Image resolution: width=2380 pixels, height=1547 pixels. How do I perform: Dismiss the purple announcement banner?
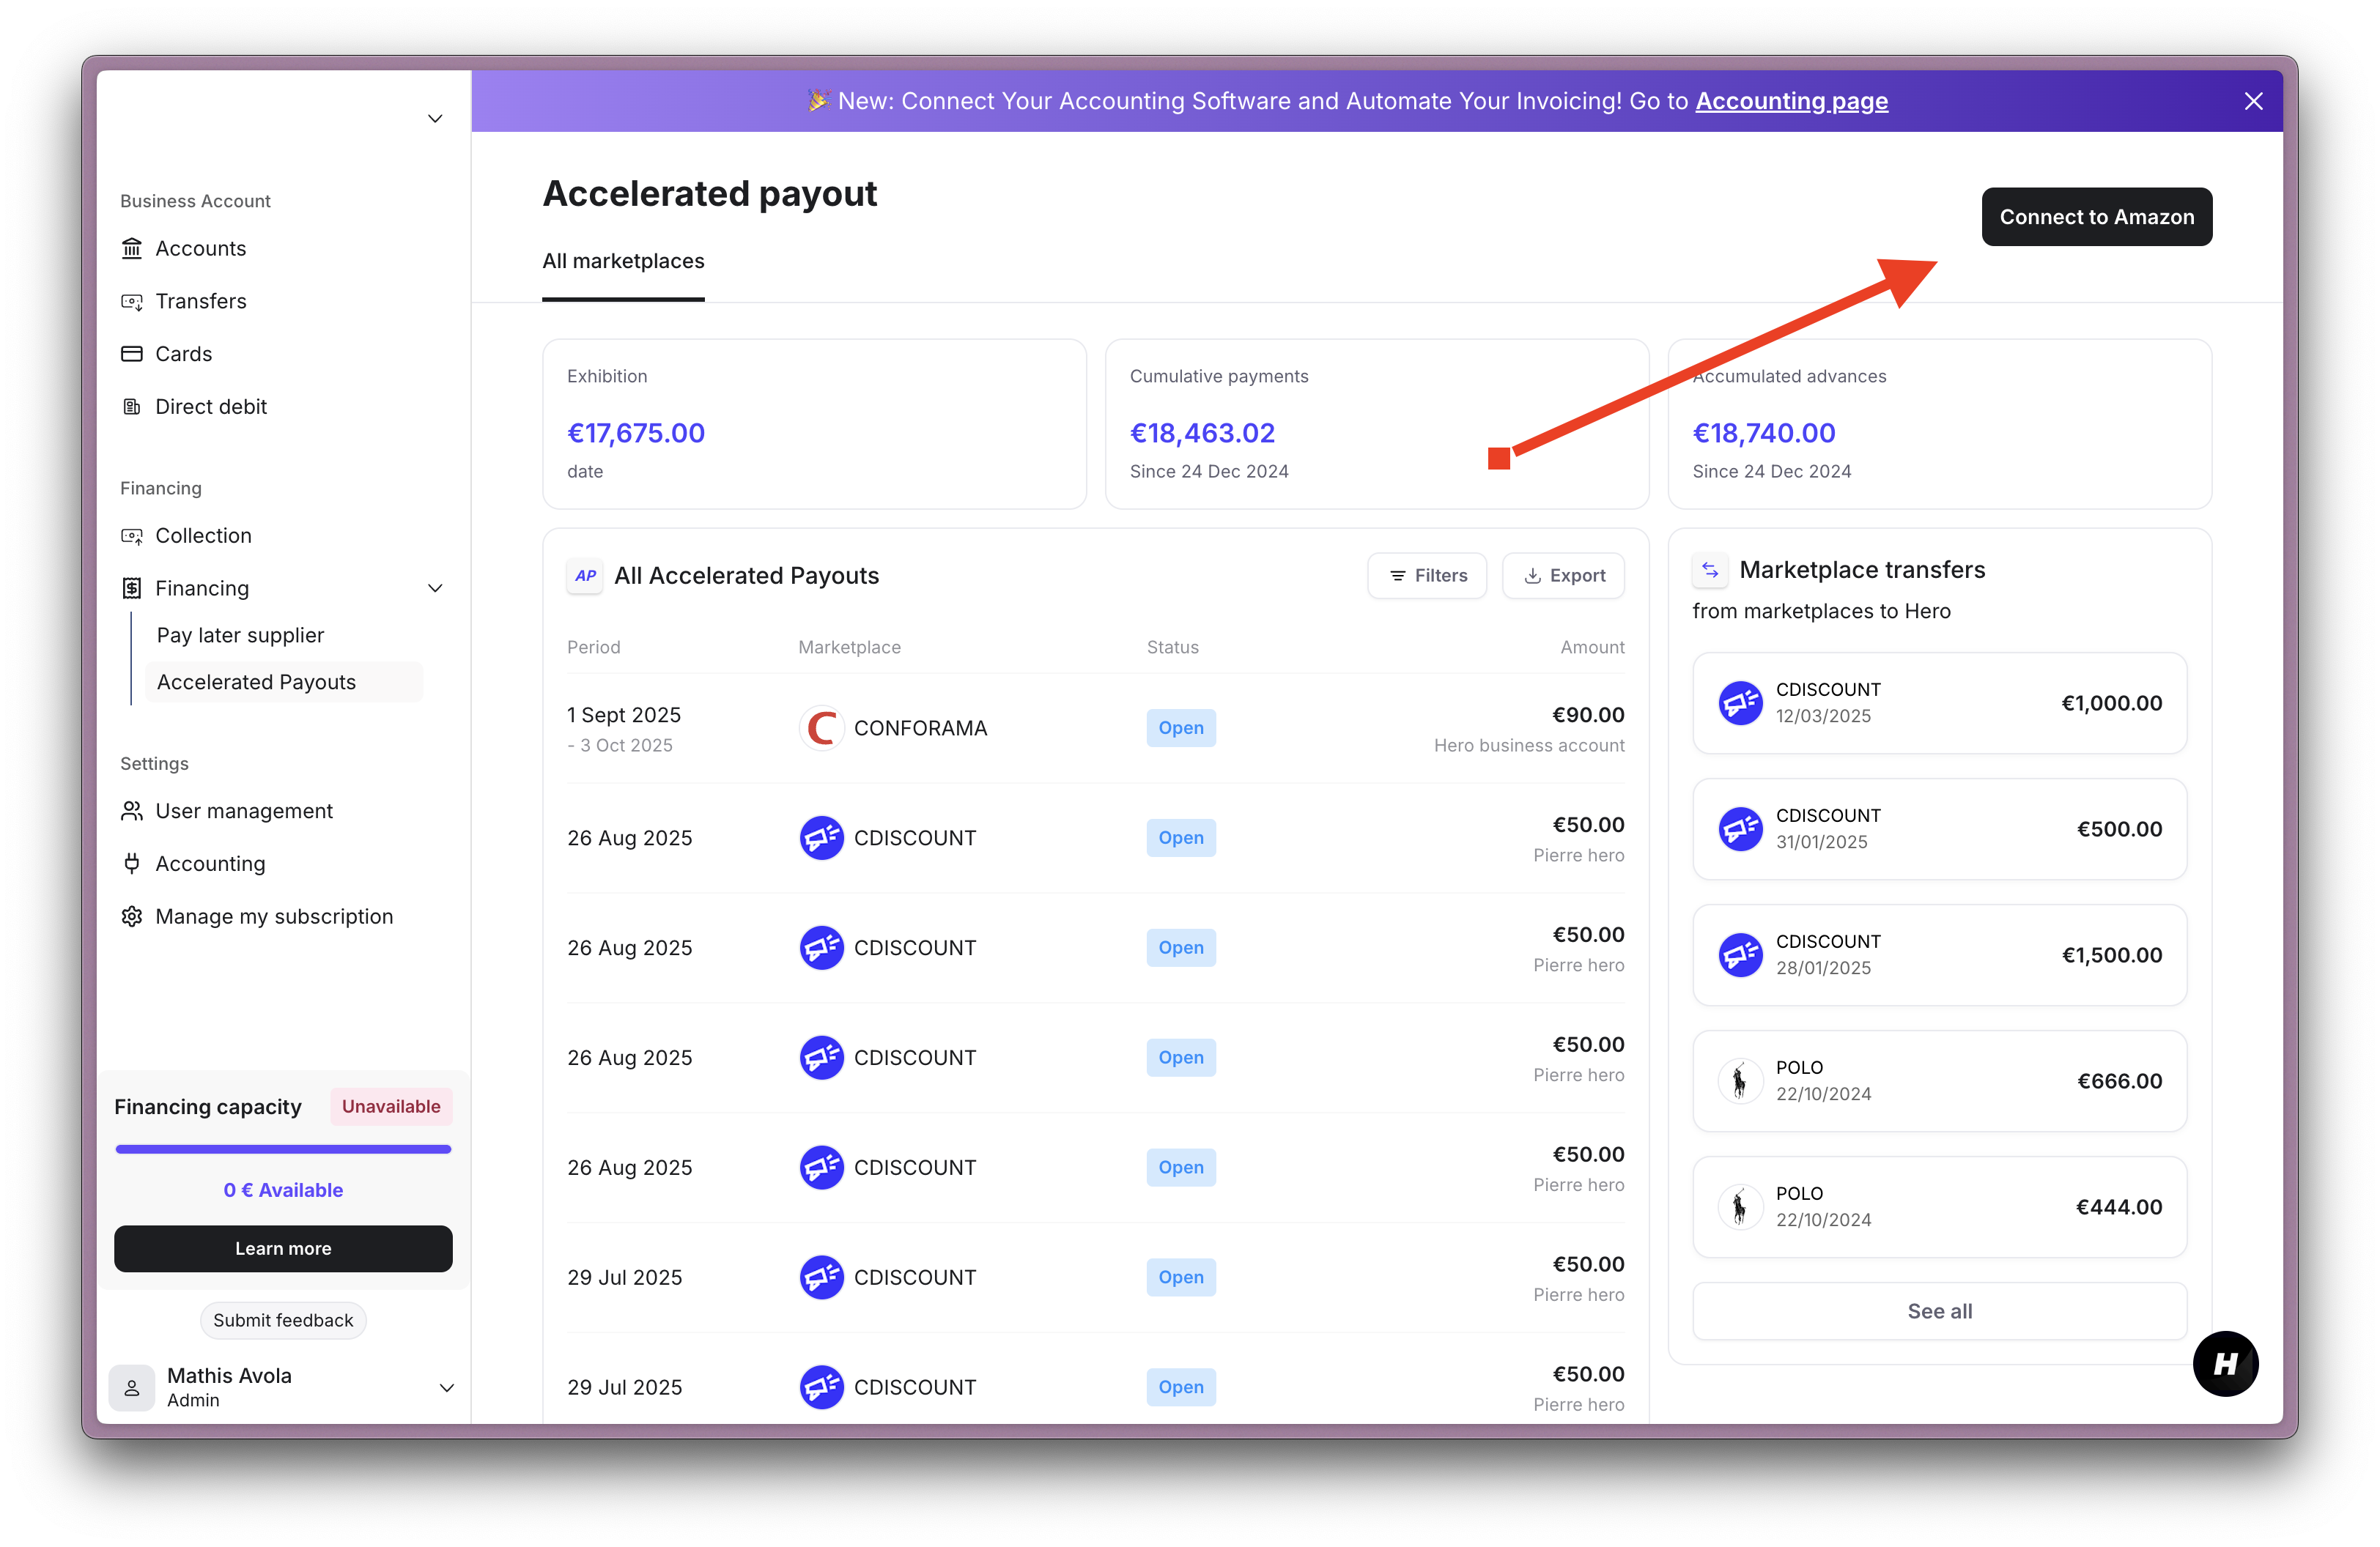(x=2253, y=101)
